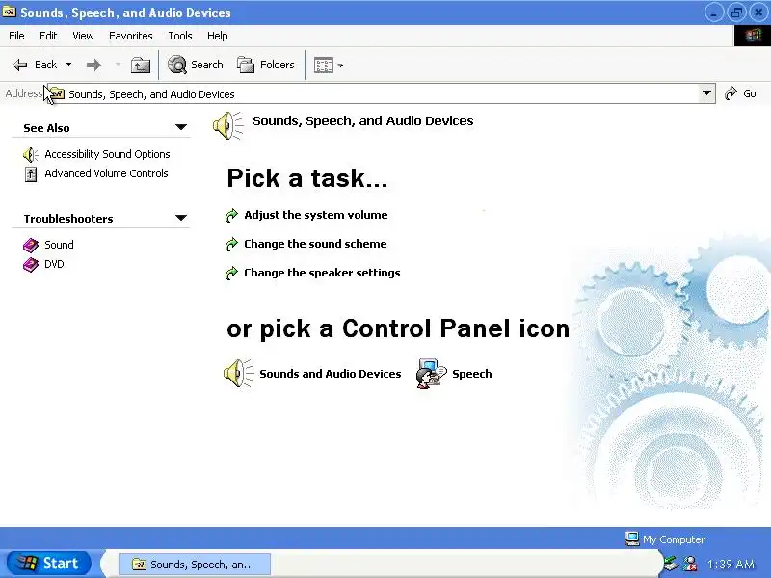Click arrow icon beside Change the sound scheme
The height and width of the screenshot is (578, 771).
tap(231, 245)
